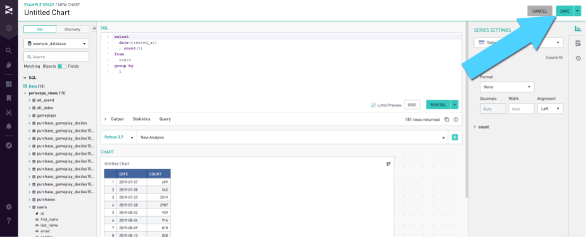Uncheck the Limit Preview checkbox

373,106
